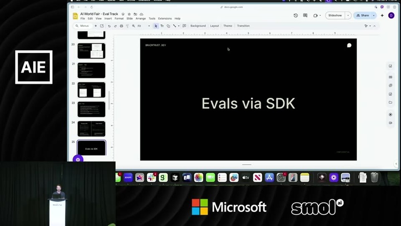The image size is (401, 226).
Task: Open the version history clock icon
Action: point(296,15)
